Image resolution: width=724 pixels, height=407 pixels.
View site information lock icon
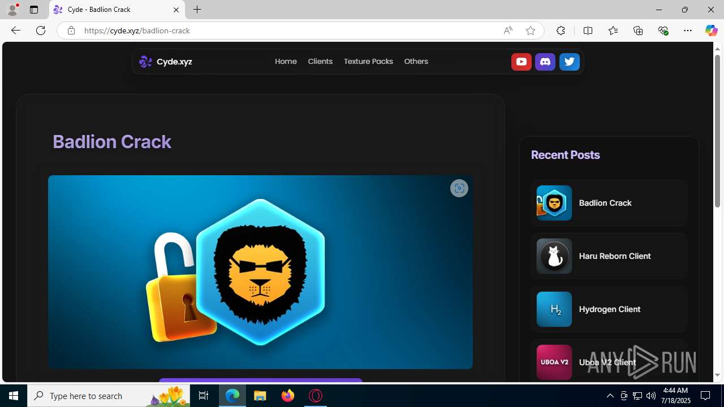pyautogui.click(x=71, y=31)
